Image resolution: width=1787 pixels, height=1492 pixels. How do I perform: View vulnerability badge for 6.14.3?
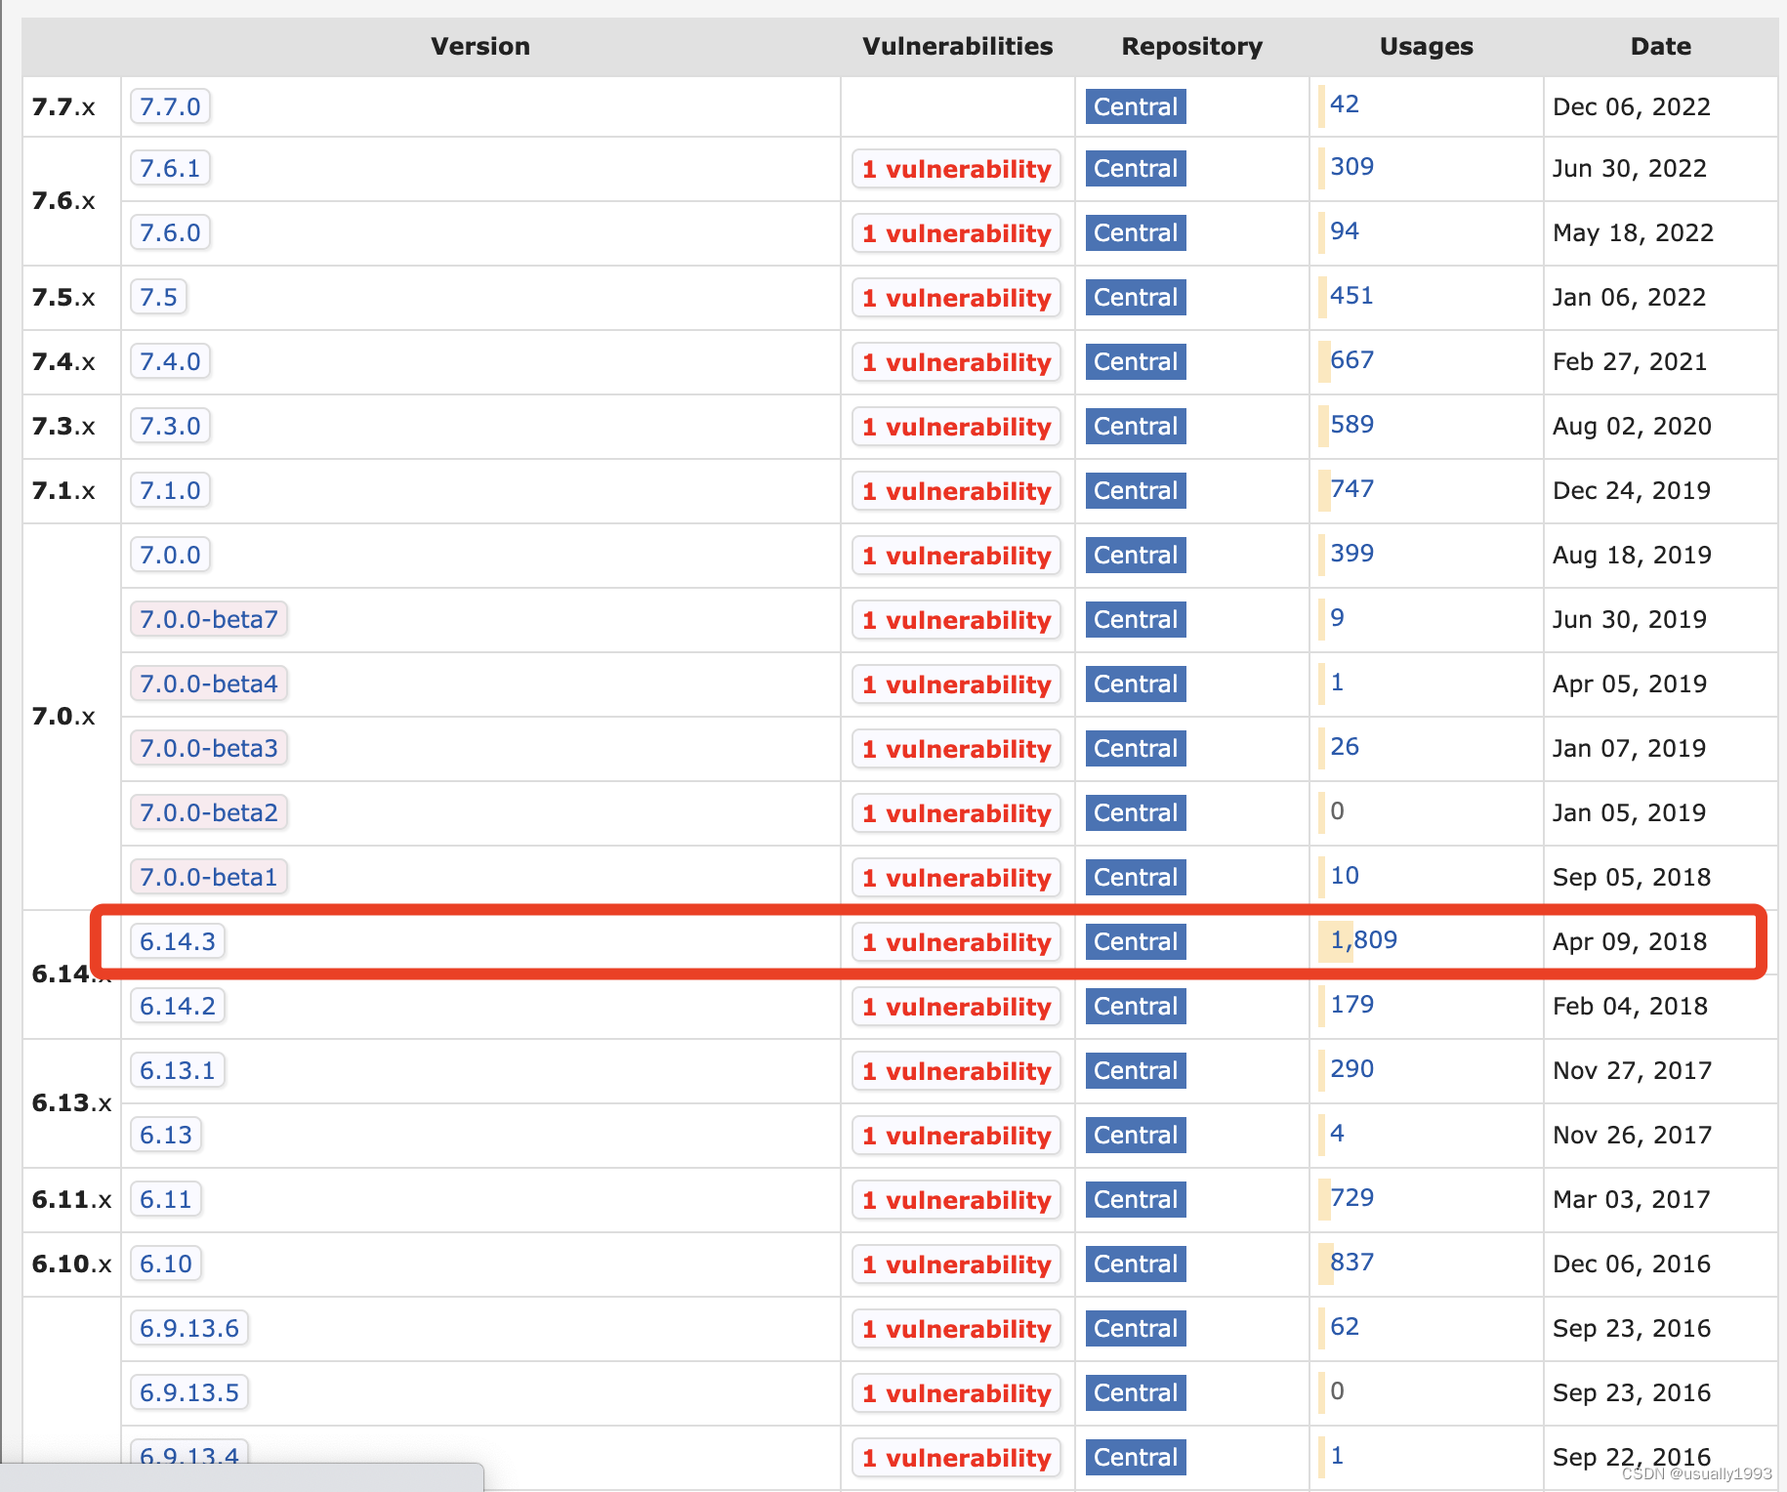tap(957, 942)
